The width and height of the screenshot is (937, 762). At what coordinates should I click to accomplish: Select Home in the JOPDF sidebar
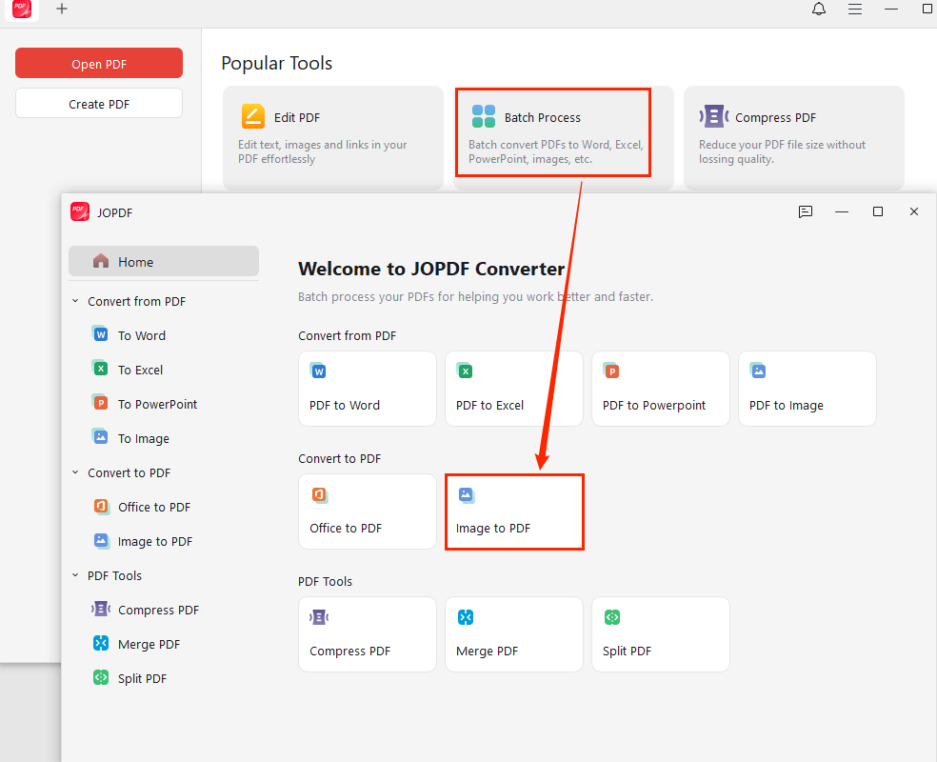(164, 262)
